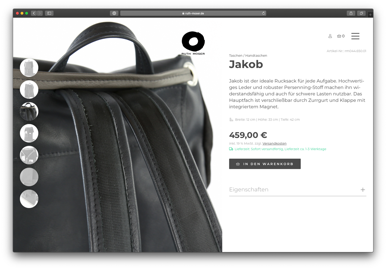The width and height of the screenshot is (386, 269).
Task: Expand the Eigenschaften section
Action: point(298,190)
